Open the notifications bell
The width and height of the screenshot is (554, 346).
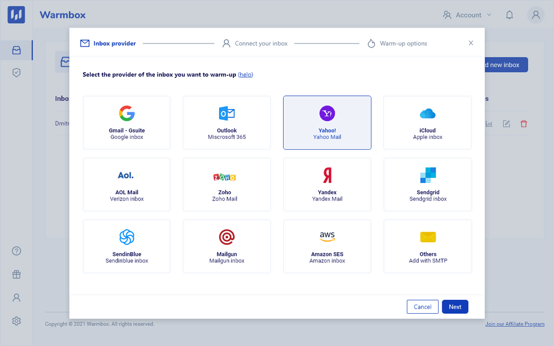509,15
